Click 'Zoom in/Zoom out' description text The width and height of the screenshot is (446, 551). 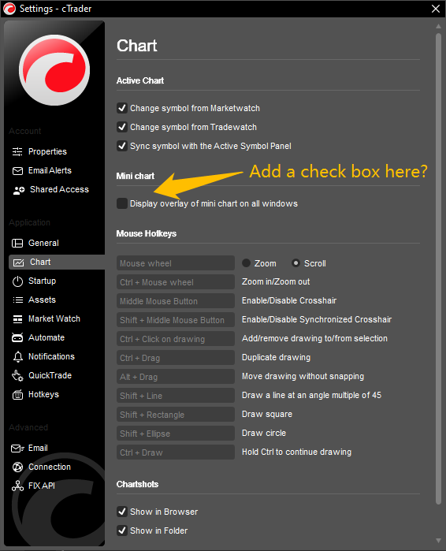[276, 281]
